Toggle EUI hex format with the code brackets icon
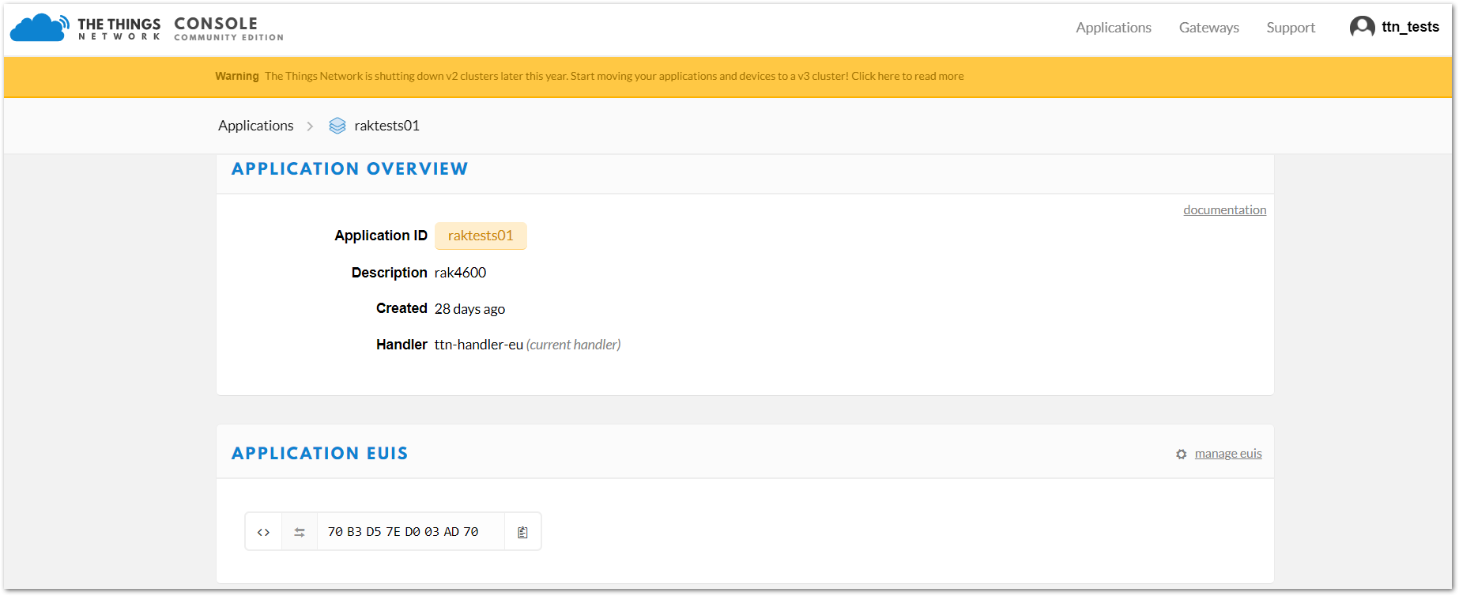 (264, 532)
